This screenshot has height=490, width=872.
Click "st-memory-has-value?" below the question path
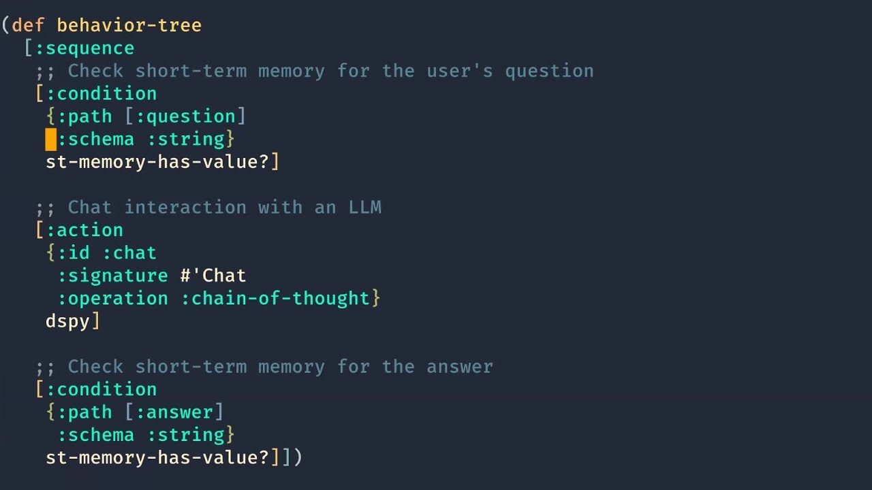tap(157, 162)
